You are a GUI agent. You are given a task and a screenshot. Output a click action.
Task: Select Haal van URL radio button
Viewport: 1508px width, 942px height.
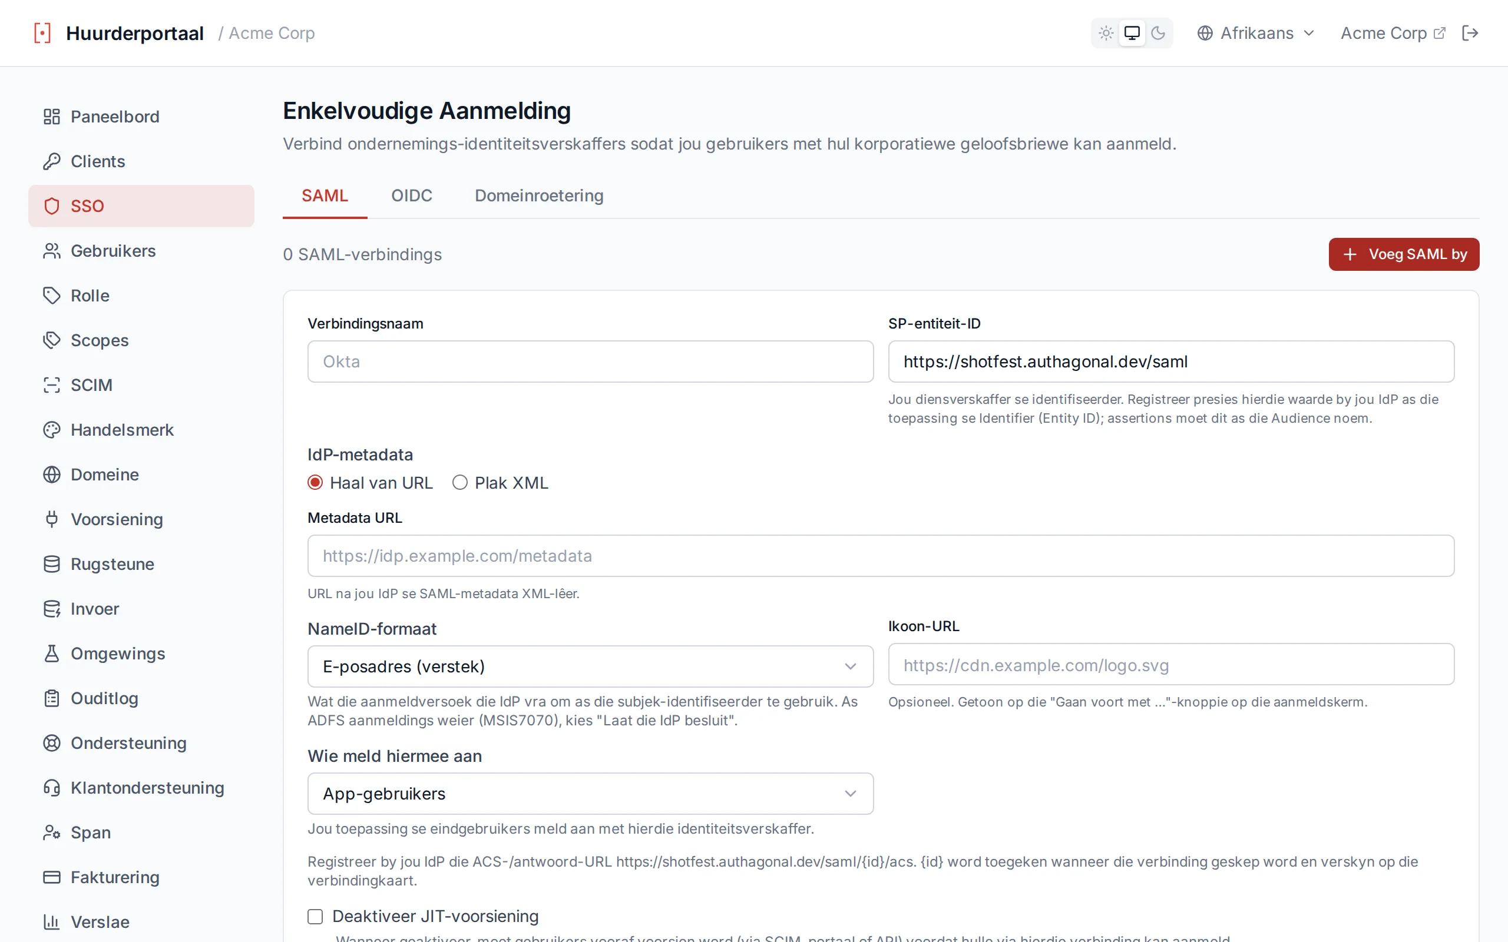(x=315, y=483)
